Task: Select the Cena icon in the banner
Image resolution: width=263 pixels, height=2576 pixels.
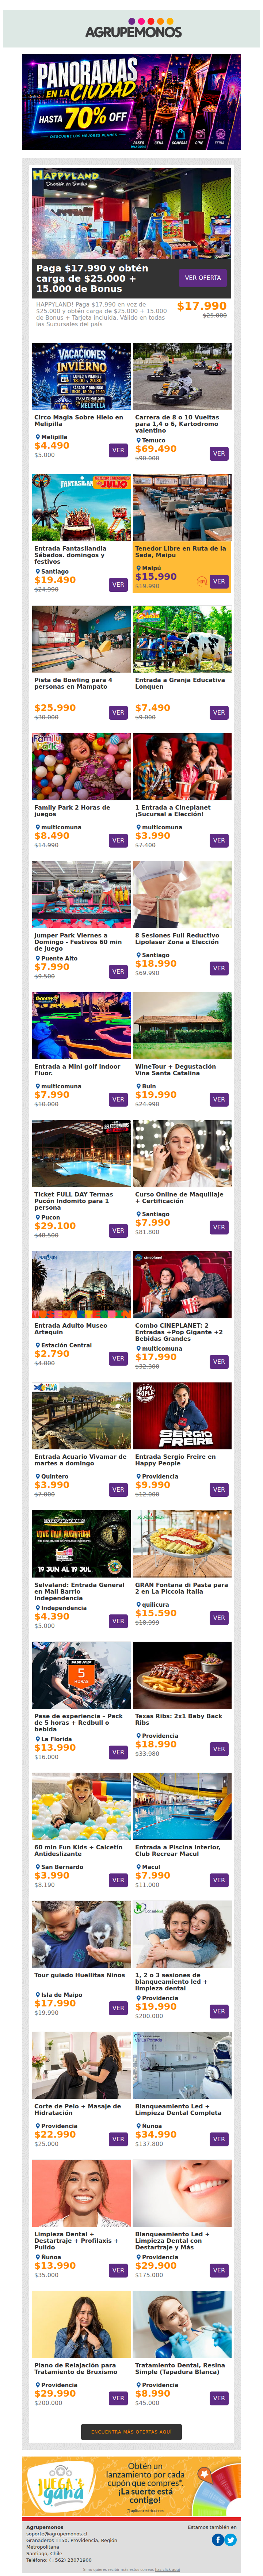Action: click(x=159, y=136)
